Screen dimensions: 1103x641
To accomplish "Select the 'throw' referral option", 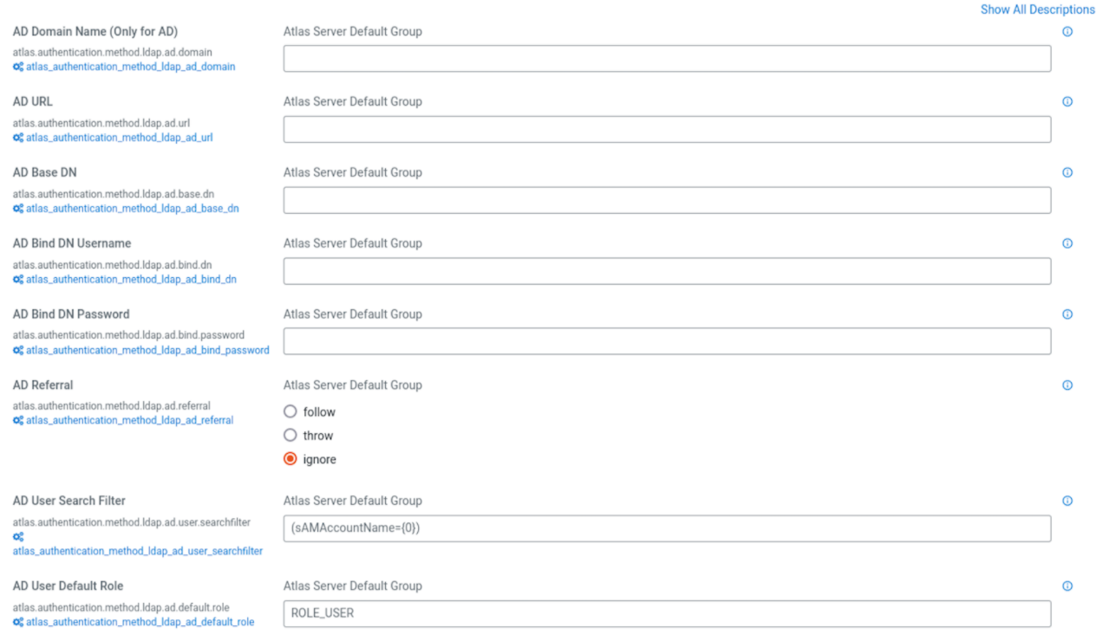I will pyautogui.click(x=290, y=436).
